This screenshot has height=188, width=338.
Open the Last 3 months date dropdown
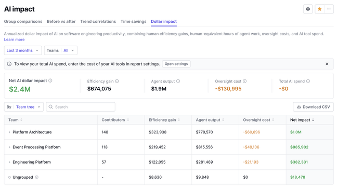pos(23,50)
